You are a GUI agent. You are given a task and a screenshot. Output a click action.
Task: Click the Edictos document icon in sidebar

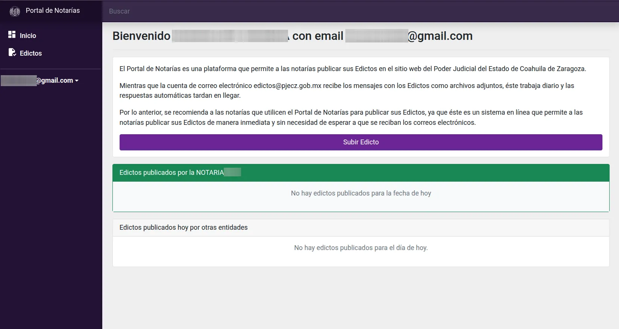coord(12,52)
